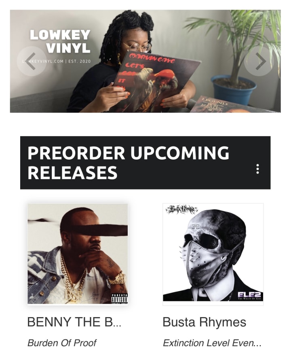This screenshot has height=358, width=291.
Task: Open Benny The Butcher album cover
Action: [78, 254]
